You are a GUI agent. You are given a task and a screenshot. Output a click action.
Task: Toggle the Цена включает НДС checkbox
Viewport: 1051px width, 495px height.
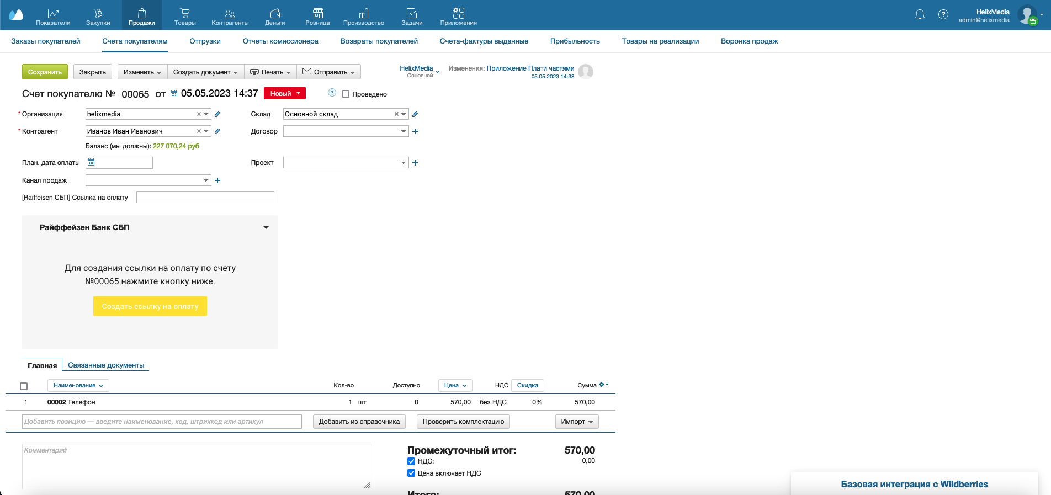[x=411, y=473]
